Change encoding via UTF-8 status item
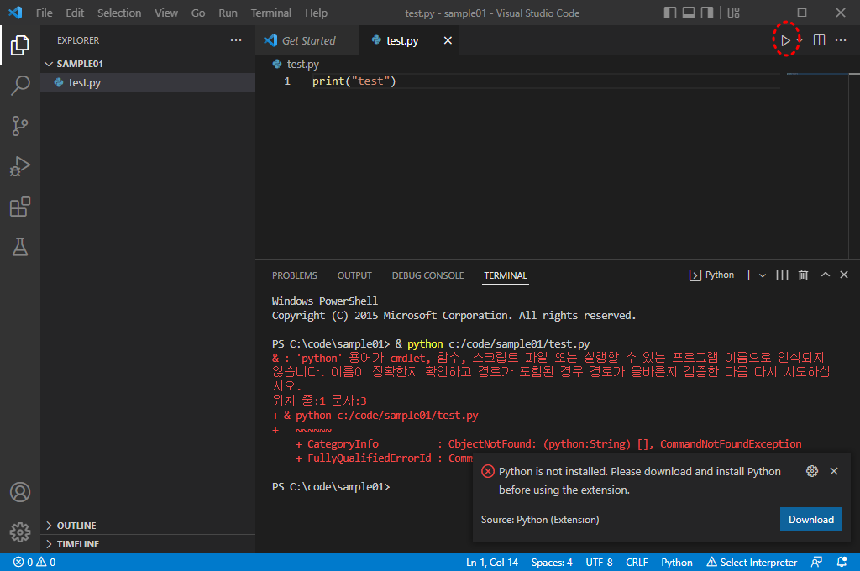The height and width of the screenshot is (571, 860). click(599, 563)
